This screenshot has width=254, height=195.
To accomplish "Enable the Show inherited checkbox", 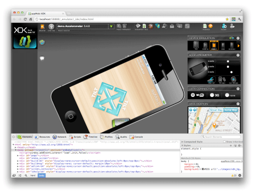I will click(x=224, y=142).
